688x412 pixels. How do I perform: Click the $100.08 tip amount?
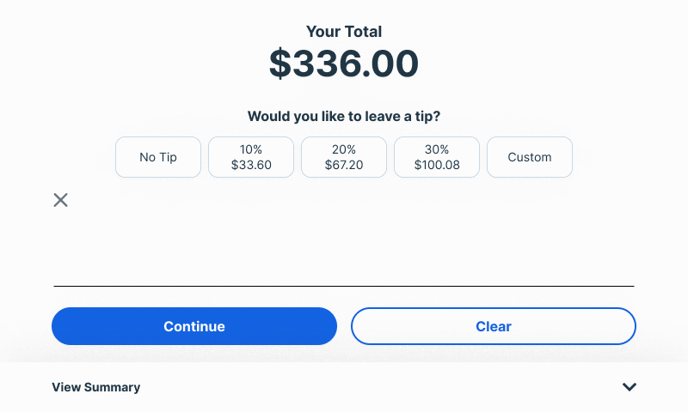437,165
